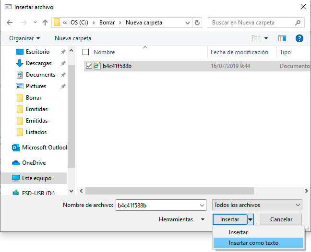Refresh the Nueva carpeta folder listing
The width and height of the screenshot is (311, 252).
click(x=197, y=23)
